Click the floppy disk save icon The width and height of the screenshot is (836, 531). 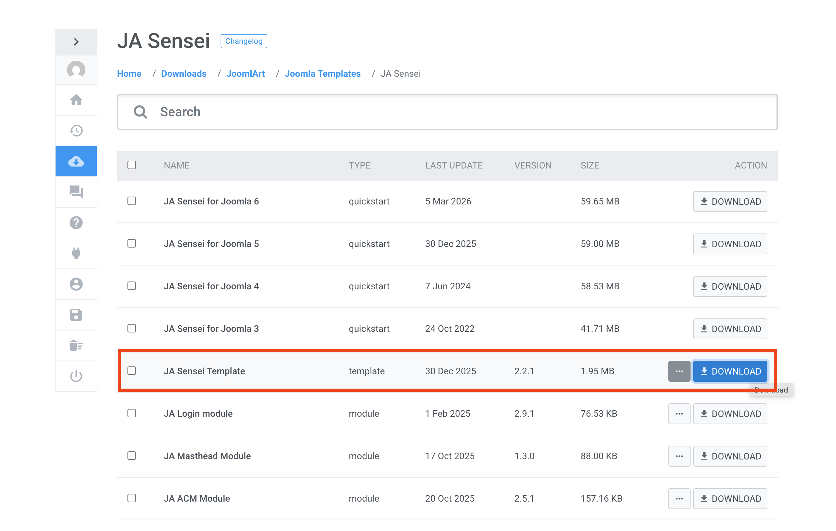[76, 315]
